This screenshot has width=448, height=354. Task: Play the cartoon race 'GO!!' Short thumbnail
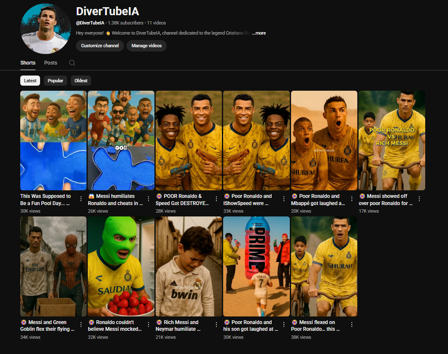click(121, 141)
